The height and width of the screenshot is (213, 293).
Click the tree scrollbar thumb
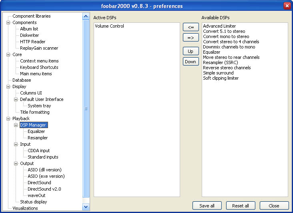pyautogui.click(x=86, y=109)
